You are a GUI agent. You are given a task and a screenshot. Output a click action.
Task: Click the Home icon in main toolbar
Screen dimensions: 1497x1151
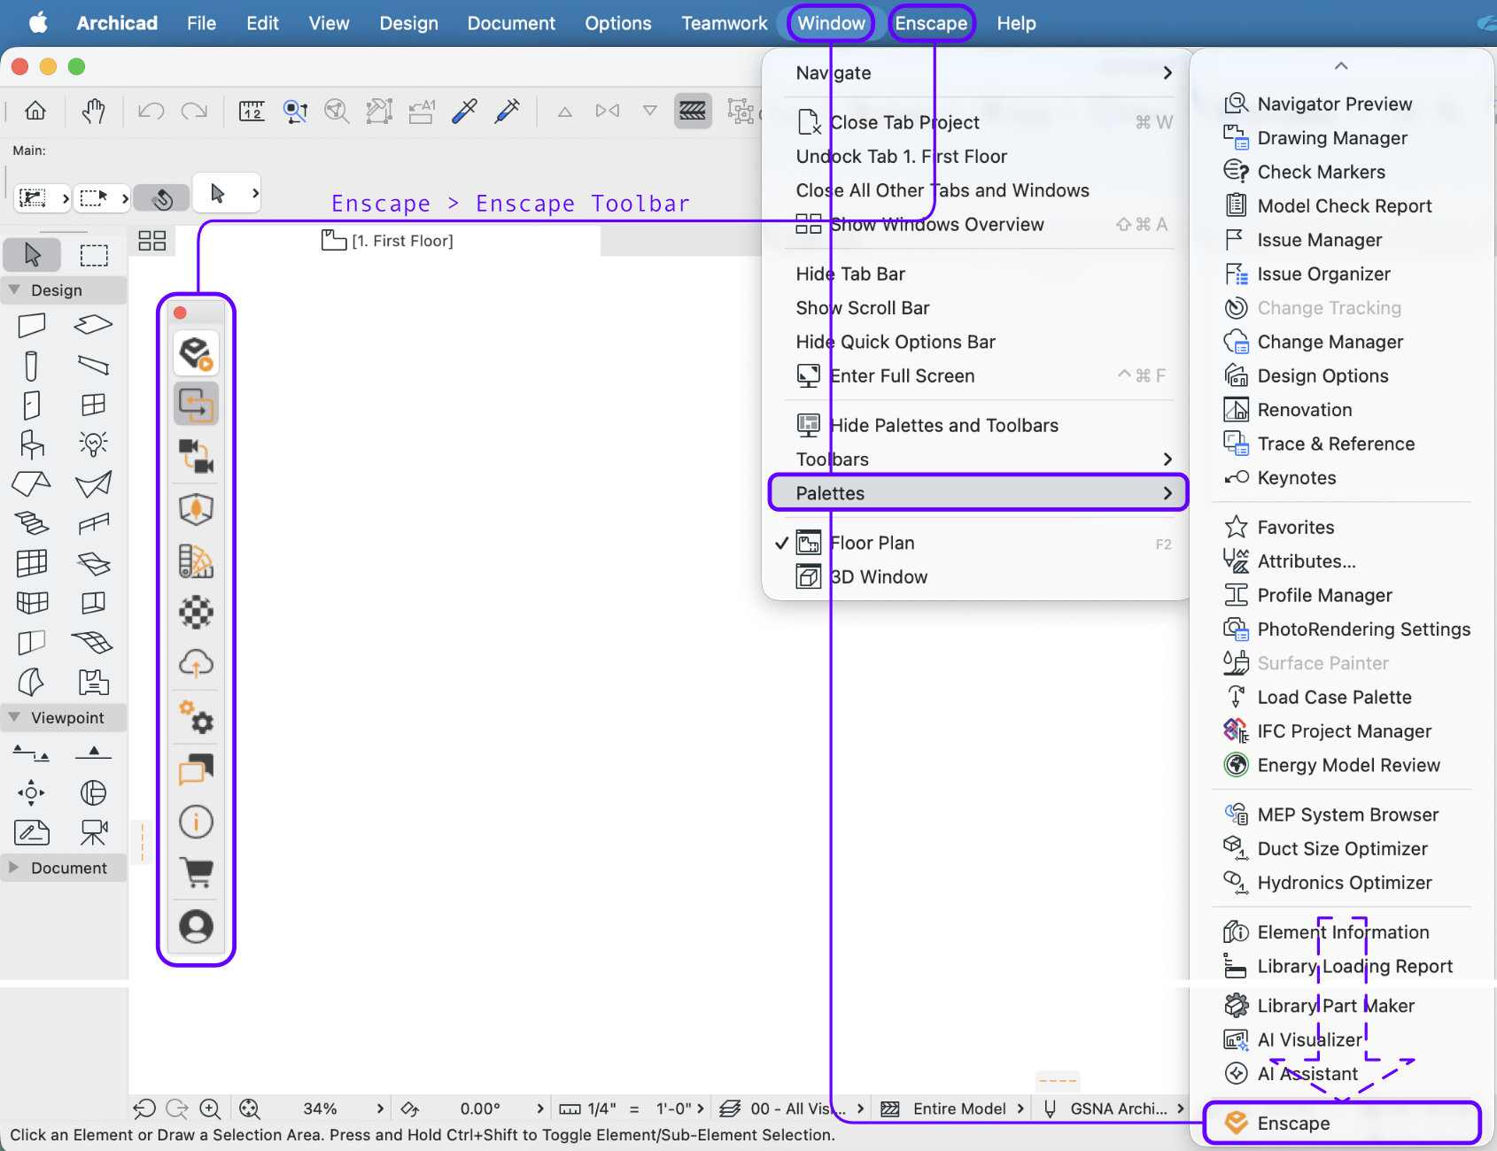tap(35, 111)
